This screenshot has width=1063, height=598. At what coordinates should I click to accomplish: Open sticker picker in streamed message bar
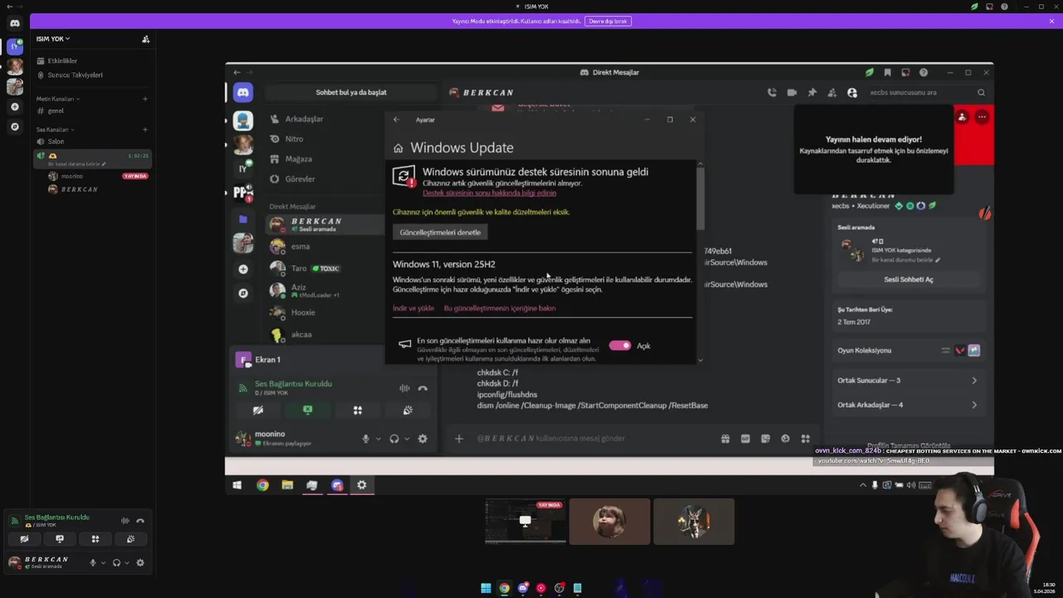[x=765, y=439]
